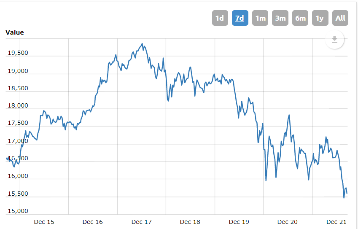358x229 pixels.
Task: Click the 15,000 y-axis label
Action: point(18,211)
